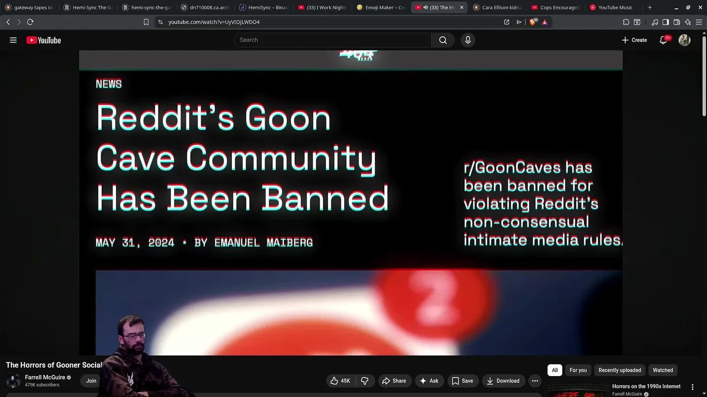
Task: Open browser extensions puzzle icon
Action: coord(626,22)
